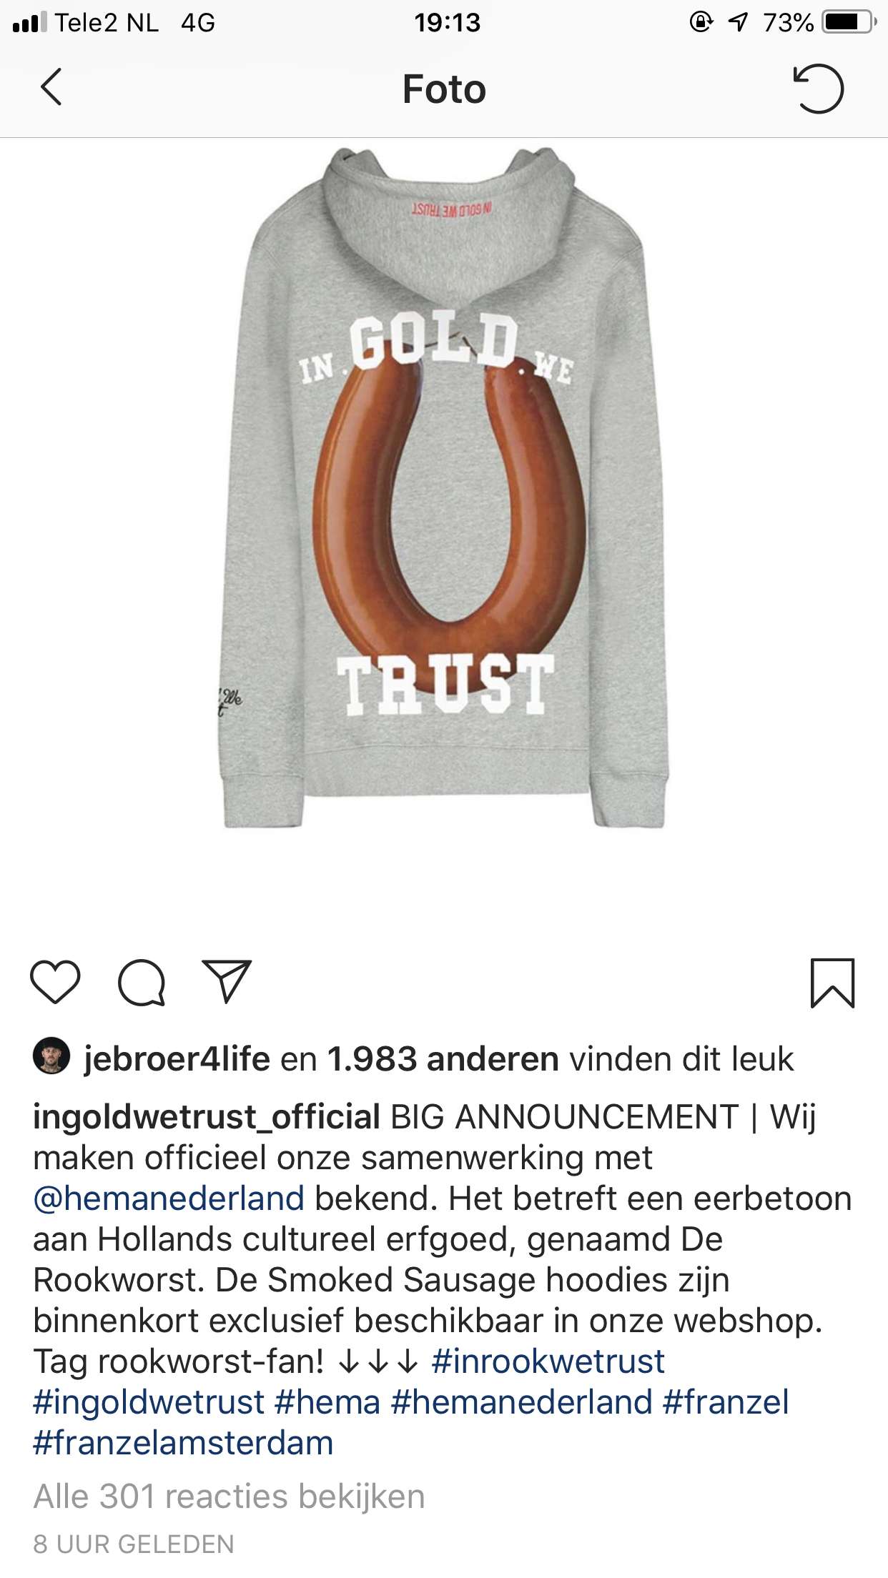Open jebroer4life username link
Screen dimensions: 888x1578
pos(177,1059)
